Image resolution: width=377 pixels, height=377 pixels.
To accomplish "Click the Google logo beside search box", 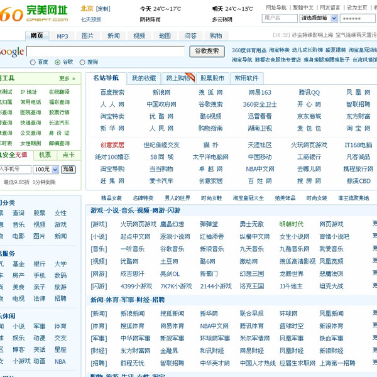I will pos(12,52).
